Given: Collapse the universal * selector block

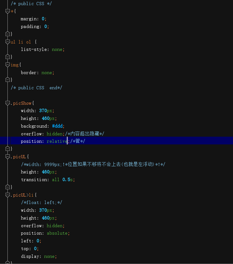Looking at the screenshot, I should [8, 11].
